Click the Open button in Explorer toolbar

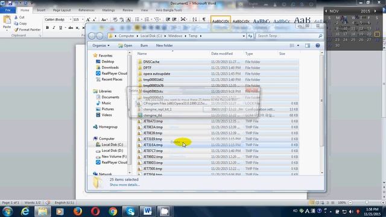(125, 46)
